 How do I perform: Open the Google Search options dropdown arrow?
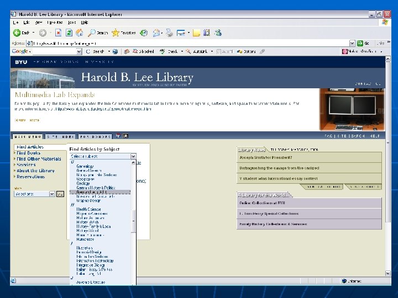point(109,51)
